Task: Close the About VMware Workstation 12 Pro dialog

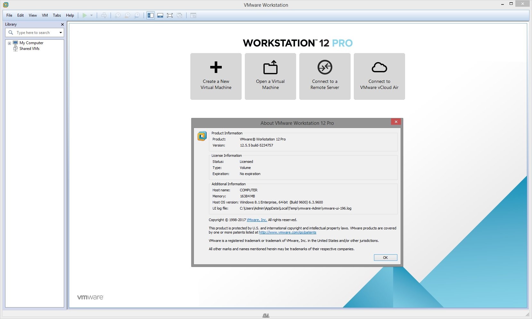Action: [x=396, y=122]
